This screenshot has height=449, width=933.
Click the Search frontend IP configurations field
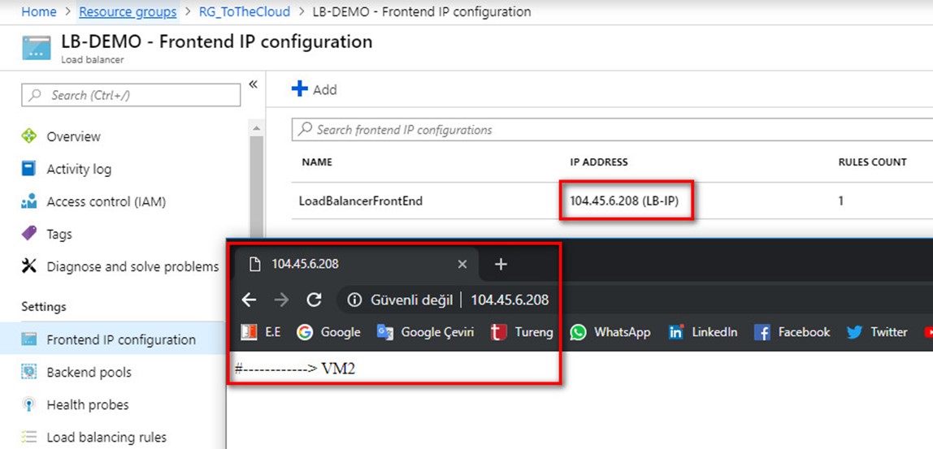pos(612,130)
